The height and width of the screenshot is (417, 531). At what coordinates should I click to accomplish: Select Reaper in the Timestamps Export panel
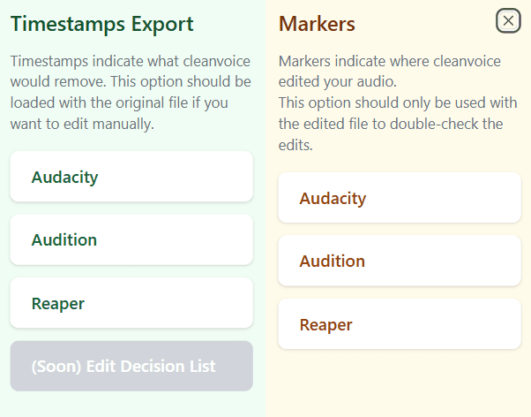pos(131,304)
